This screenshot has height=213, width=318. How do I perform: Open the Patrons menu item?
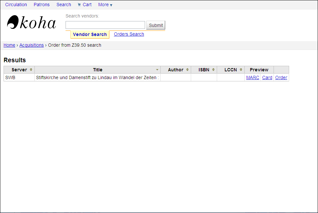click(42, 5)
